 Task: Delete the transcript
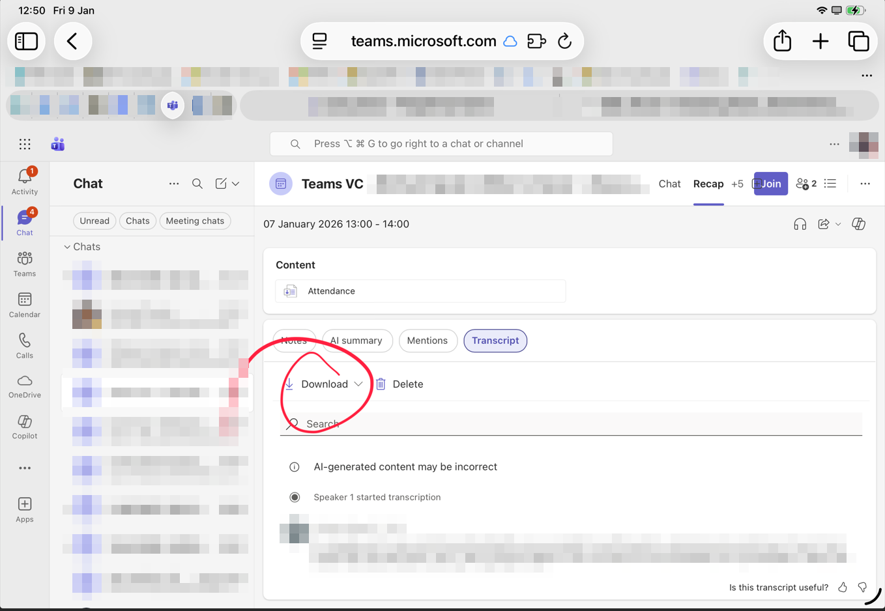coord(399,384)
